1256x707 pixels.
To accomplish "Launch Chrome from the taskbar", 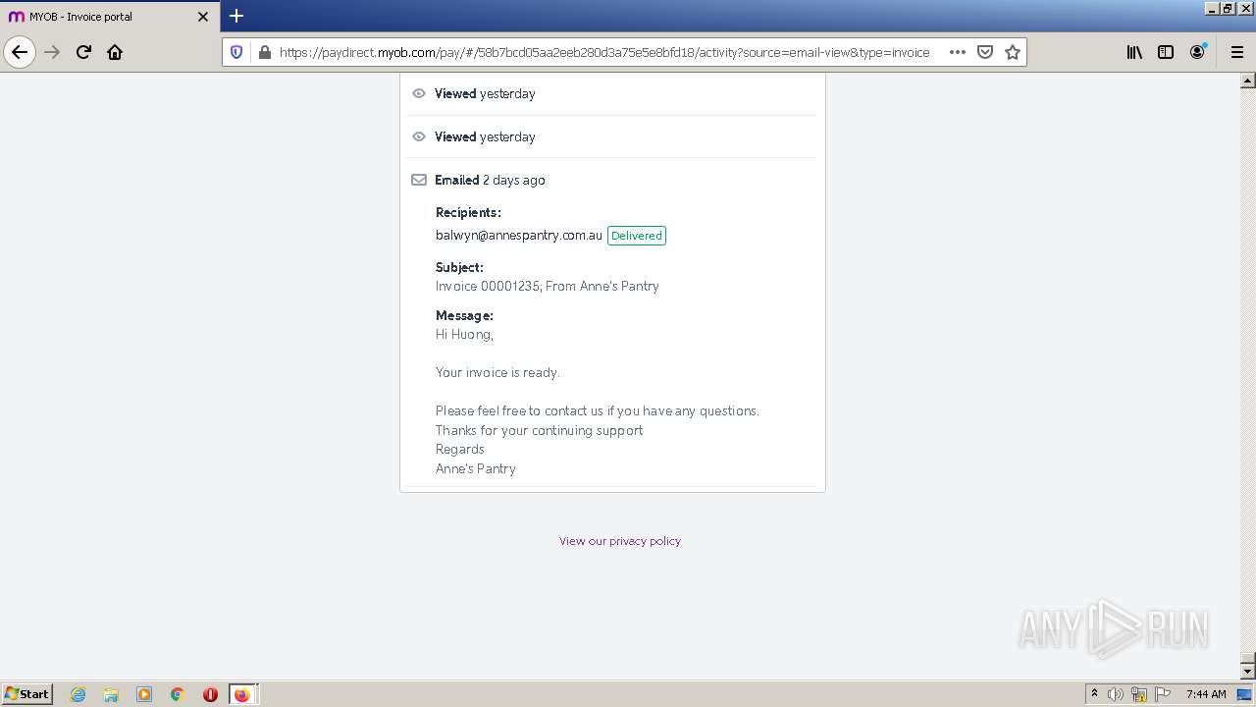I will 178,694.
